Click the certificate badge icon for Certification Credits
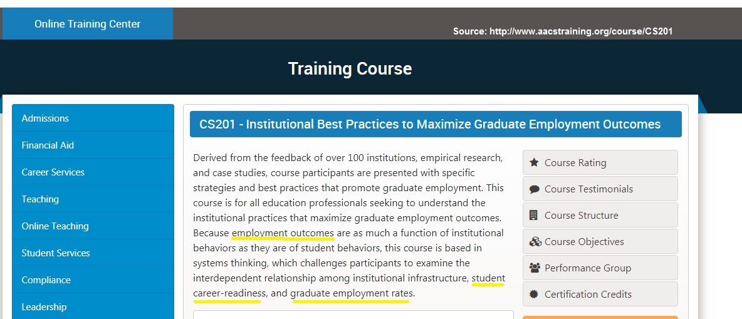 click(x=535, y=295)
